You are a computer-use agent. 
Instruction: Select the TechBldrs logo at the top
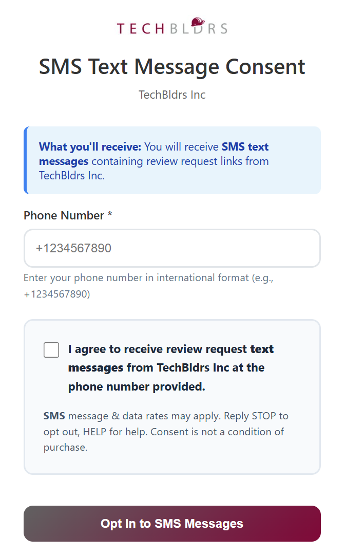point(172,27)
